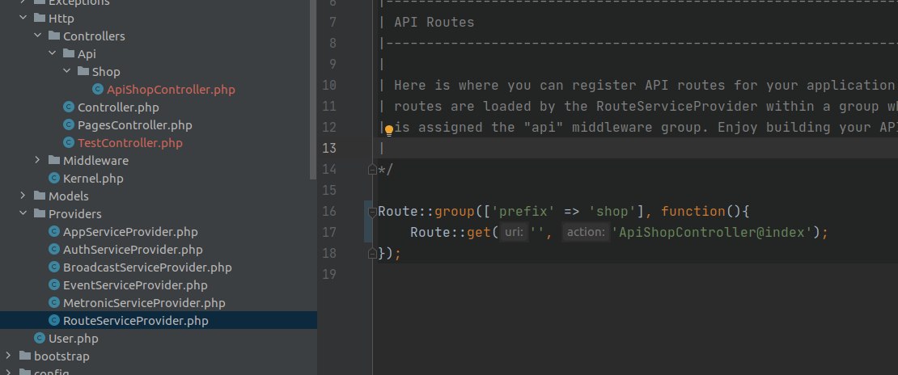Open MetronicServiceProvider.php
The height and width of the screenshot is (375, 898).
[x=144, y=302]
